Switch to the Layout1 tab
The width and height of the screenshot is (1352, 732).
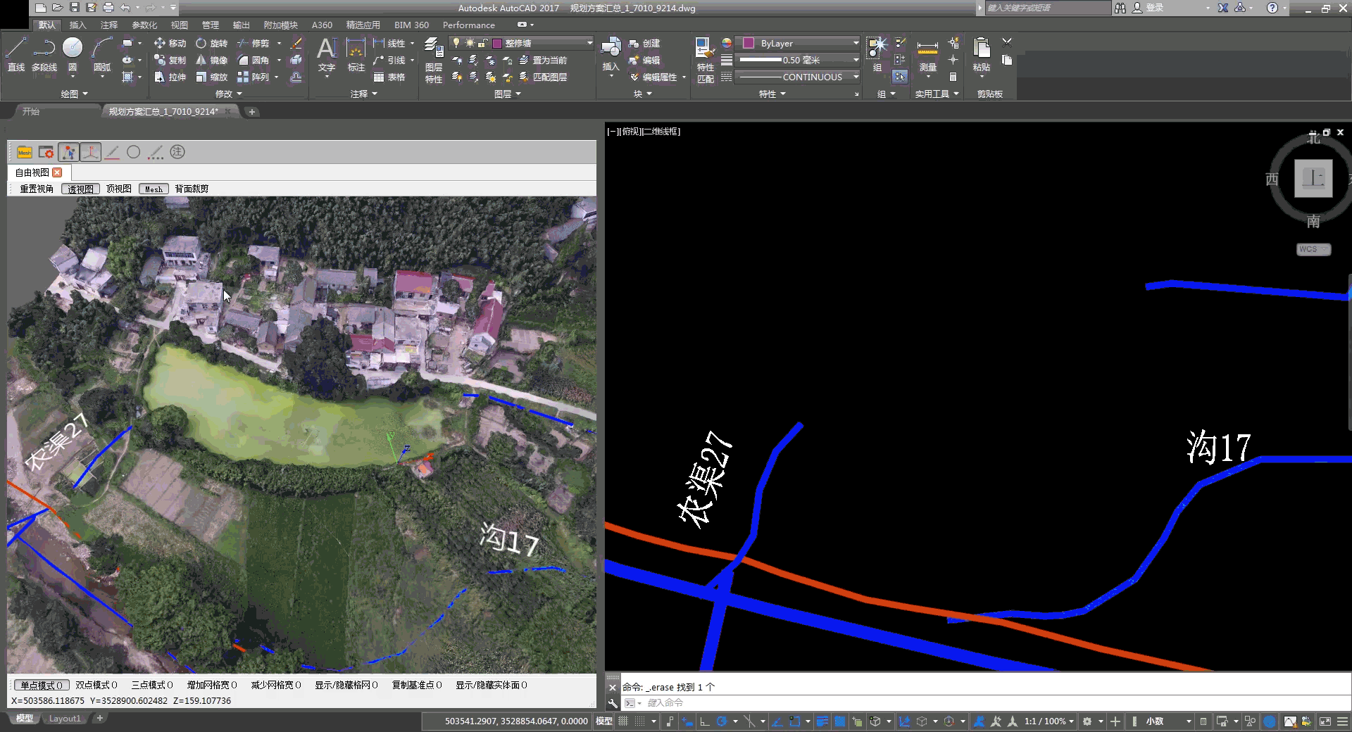click(x=65, y=719)
